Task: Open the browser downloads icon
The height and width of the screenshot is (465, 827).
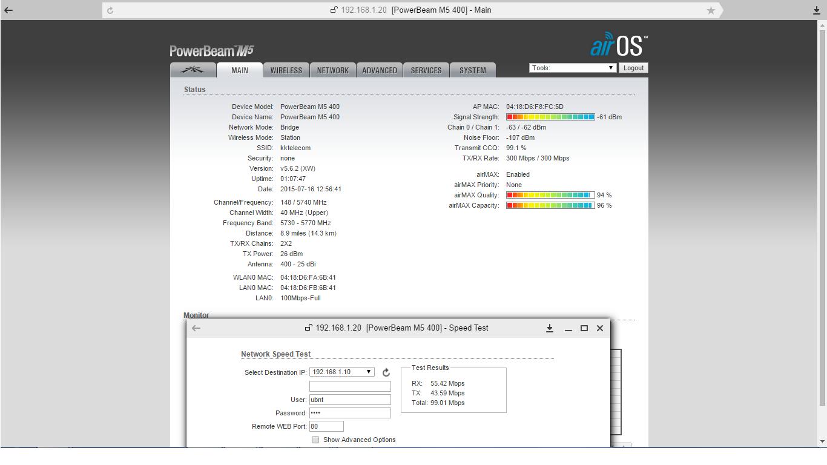Action: (816, 10)
